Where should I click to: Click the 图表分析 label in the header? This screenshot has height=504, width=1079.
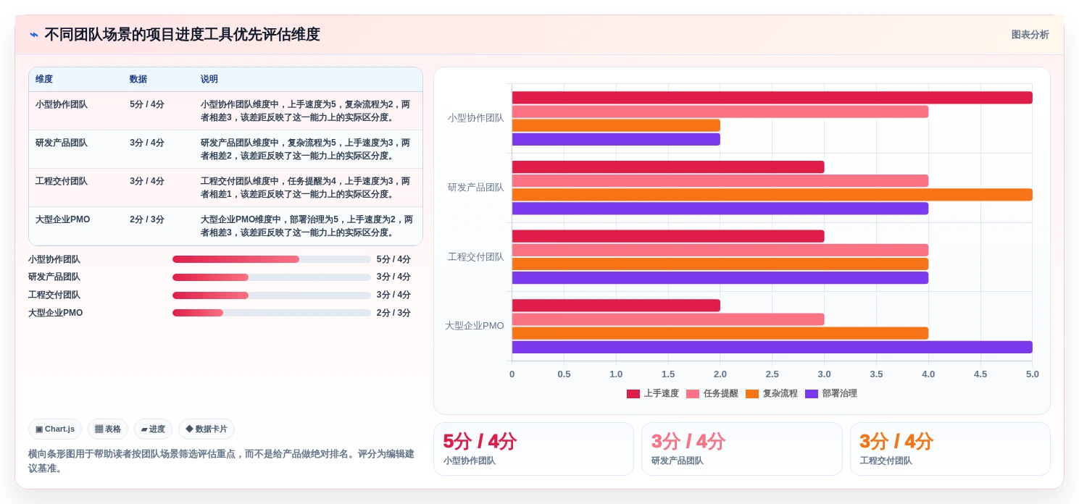tap(1030, 35)
